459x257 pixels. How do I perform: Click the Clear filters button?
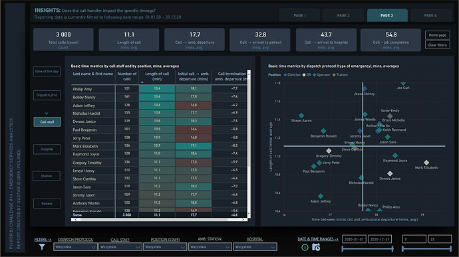coord(437,44)
